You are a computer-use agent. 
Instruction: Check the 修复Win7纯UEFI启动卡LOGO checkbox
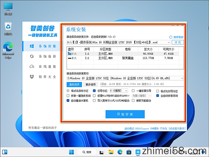pyautogui.click(x=94, y=96)
